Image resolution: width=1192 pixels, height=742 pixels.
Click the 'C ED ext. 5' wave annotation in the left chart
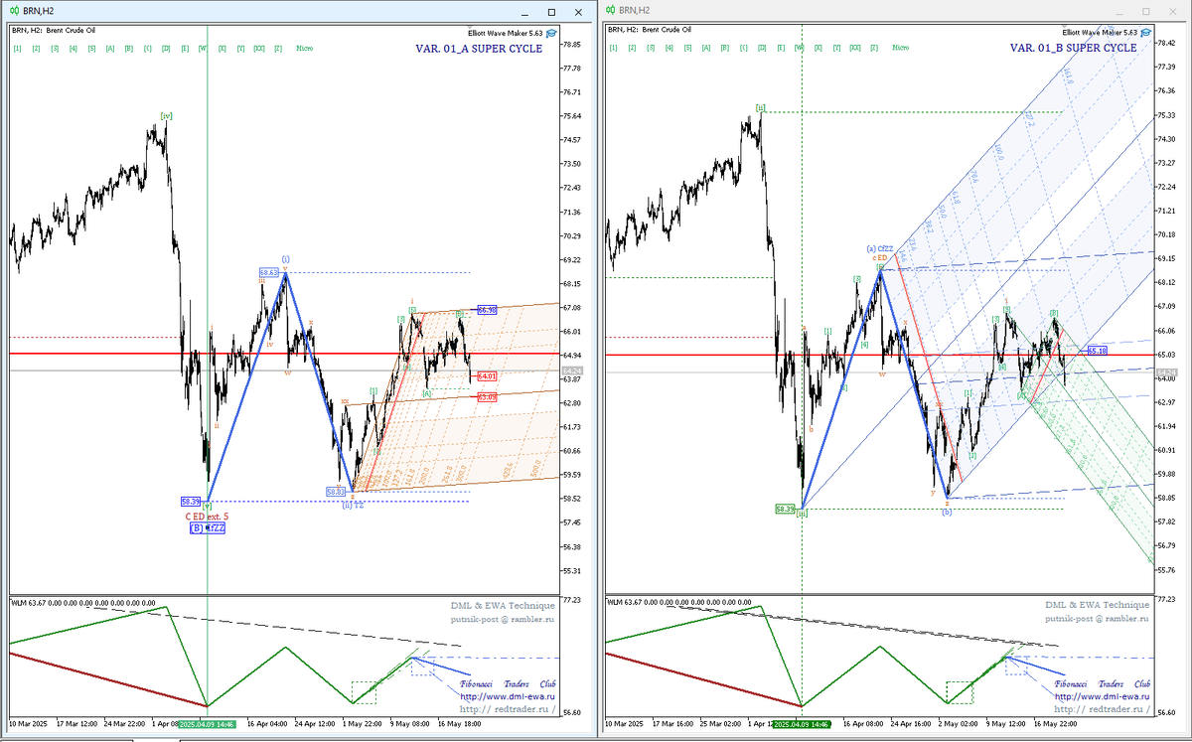coord(207,517)
